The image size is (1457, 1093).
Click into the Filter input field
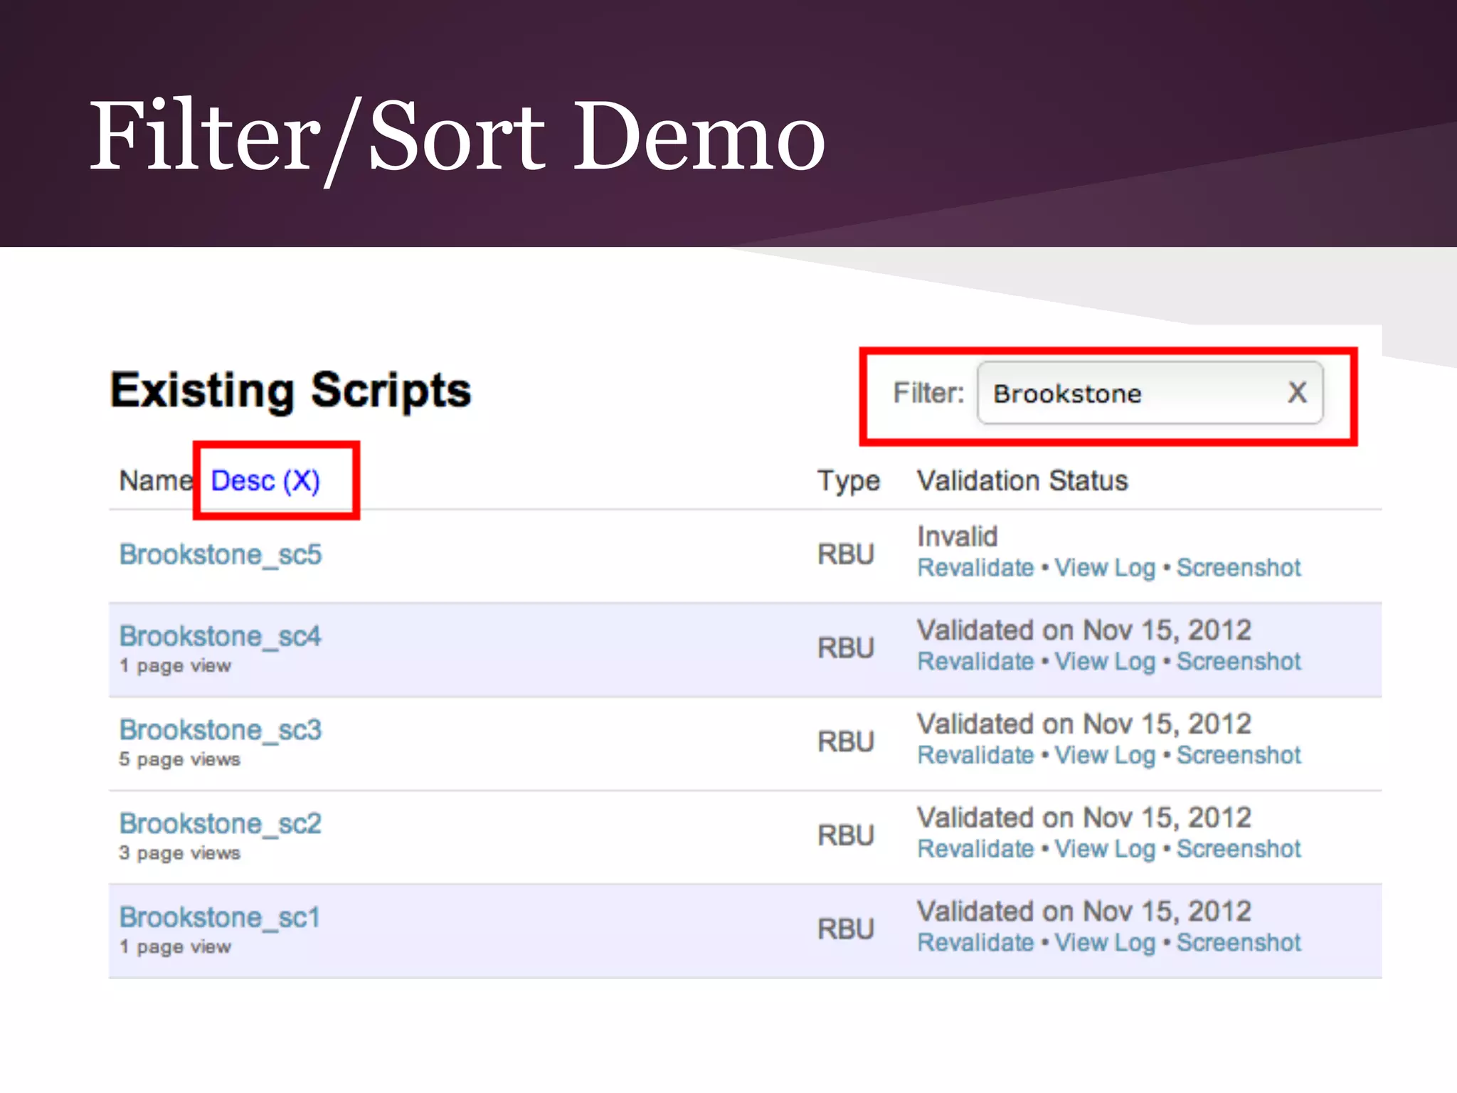point(1150,393)
